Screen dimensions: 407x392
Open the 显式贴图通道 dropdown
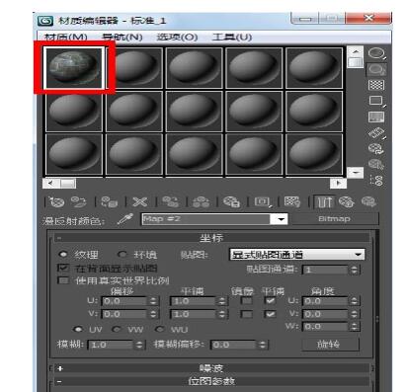(297, 255)
